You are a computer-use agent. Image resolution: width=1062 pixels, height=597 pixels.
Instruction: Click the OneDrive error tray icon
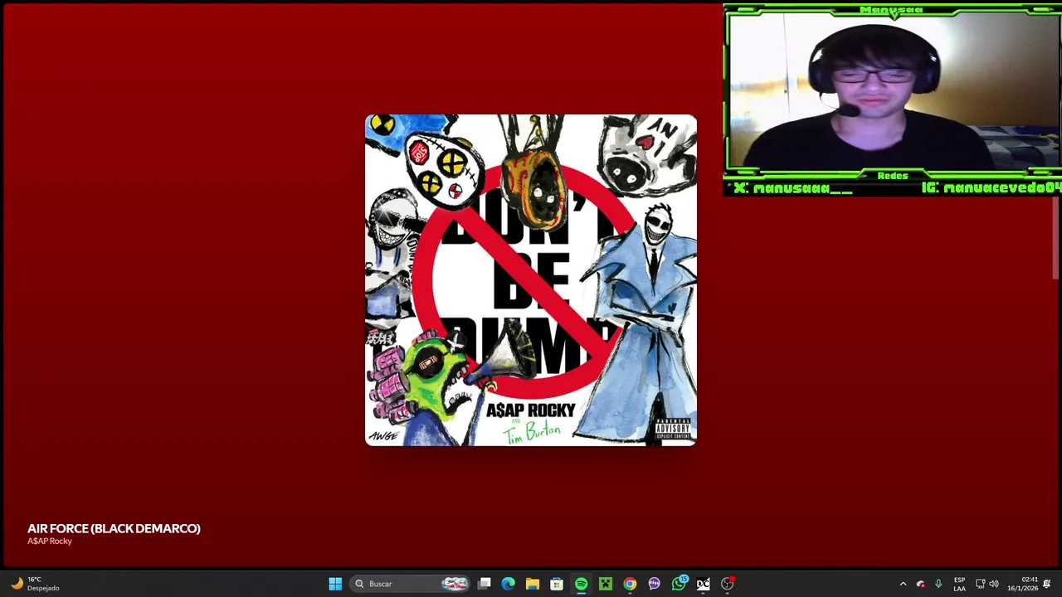920,584
